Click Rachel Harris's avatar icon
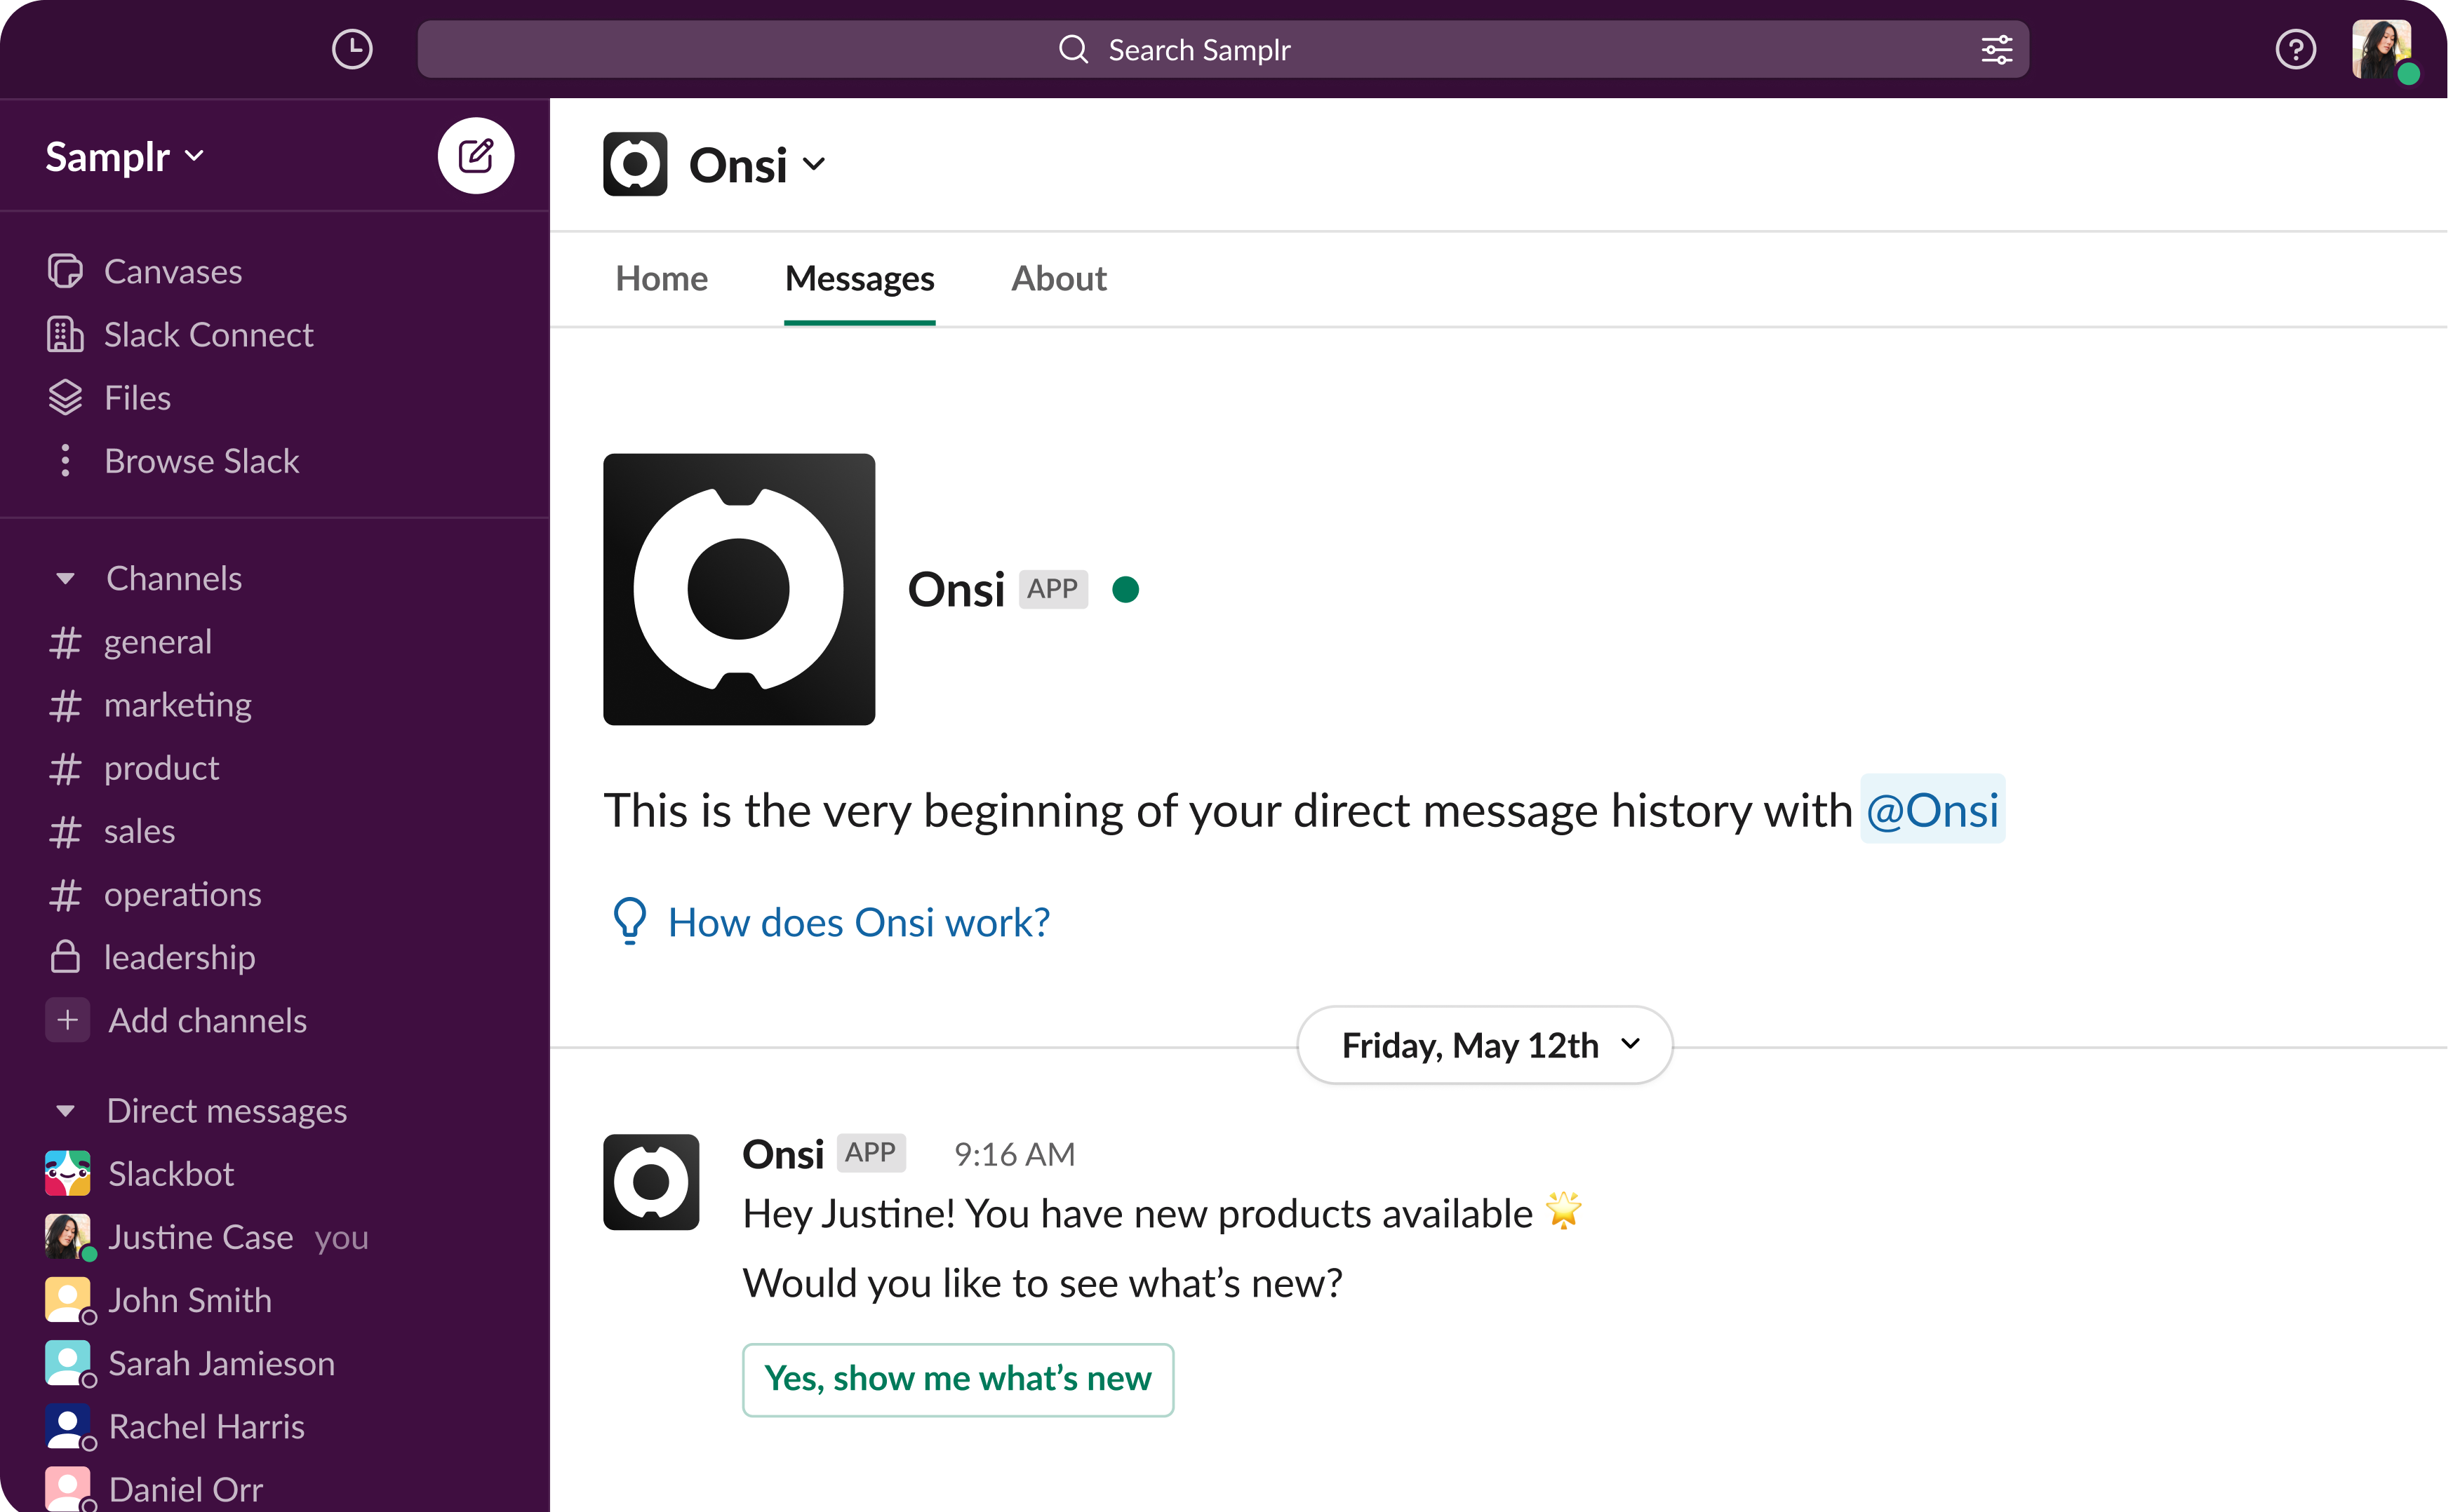 click(69, 1427)
